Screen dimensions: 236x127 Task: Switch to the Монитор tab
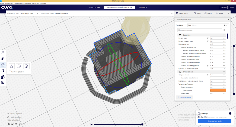tap(143, 8)
